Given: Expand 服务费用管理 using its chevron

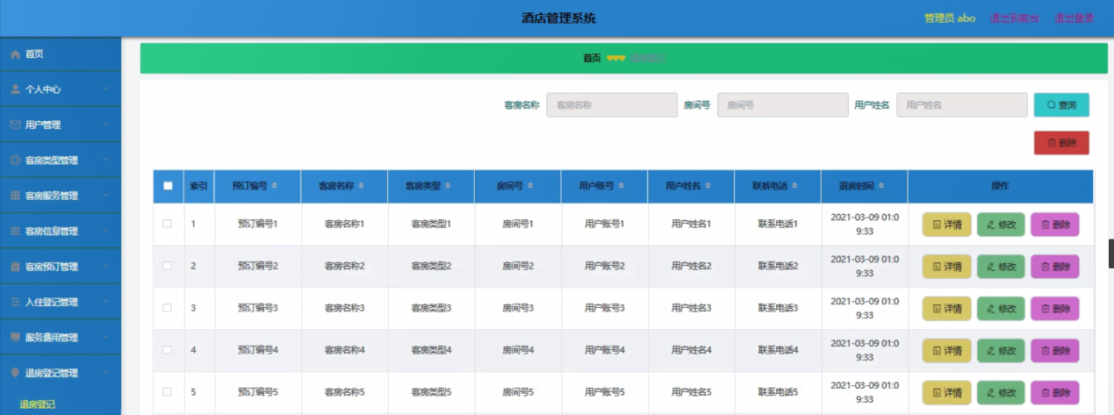Looking at the screenshot, I should (105, 337).
